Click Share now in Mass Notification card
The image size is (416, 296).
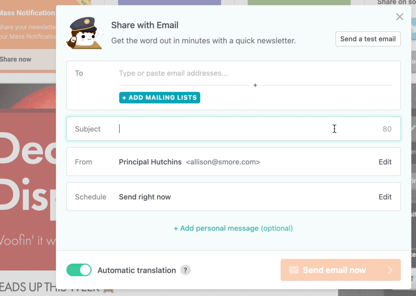[x=15, y=59]
